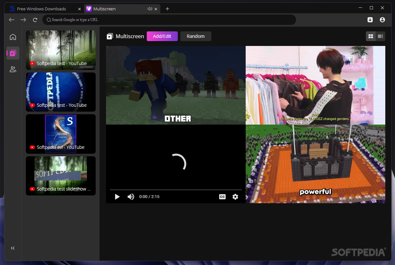
Task: Click the Add/Edit button
Action: tap(162, 36)
